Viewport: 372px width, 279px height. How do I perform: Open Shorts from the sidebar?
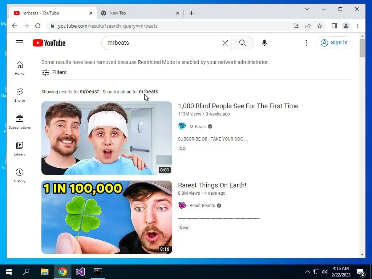coord(20,95)
